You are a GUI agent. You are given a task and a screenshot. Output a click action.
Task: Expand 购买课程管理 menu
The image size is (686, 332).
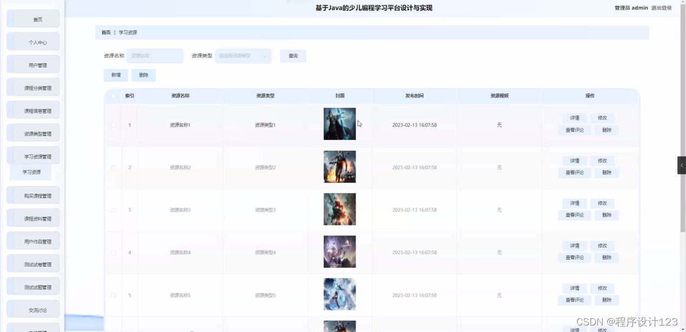coord(34,196)
